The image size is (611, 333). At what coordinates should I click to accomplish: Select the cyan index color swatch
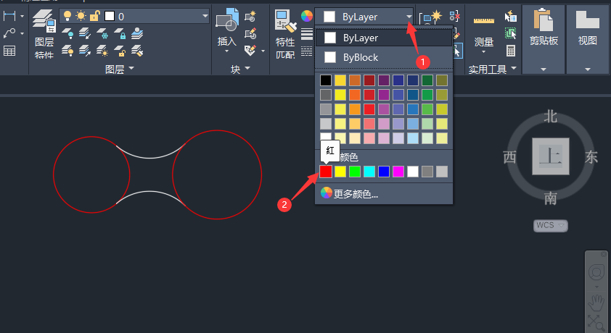(x=369, y=172)
